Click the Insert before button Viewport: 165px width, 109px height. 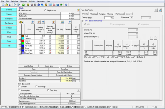pos(28,66)
